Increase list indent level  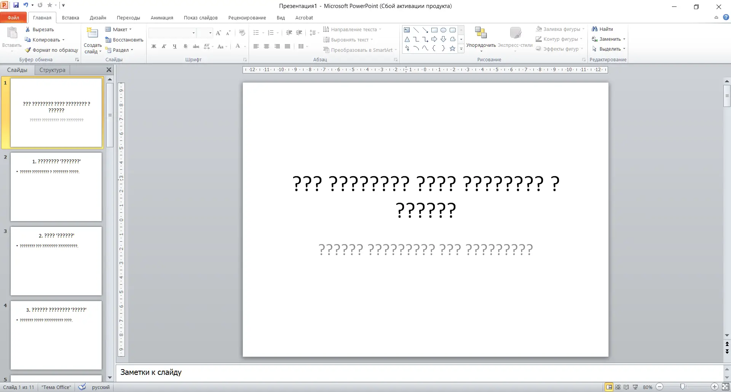(299, 33)
